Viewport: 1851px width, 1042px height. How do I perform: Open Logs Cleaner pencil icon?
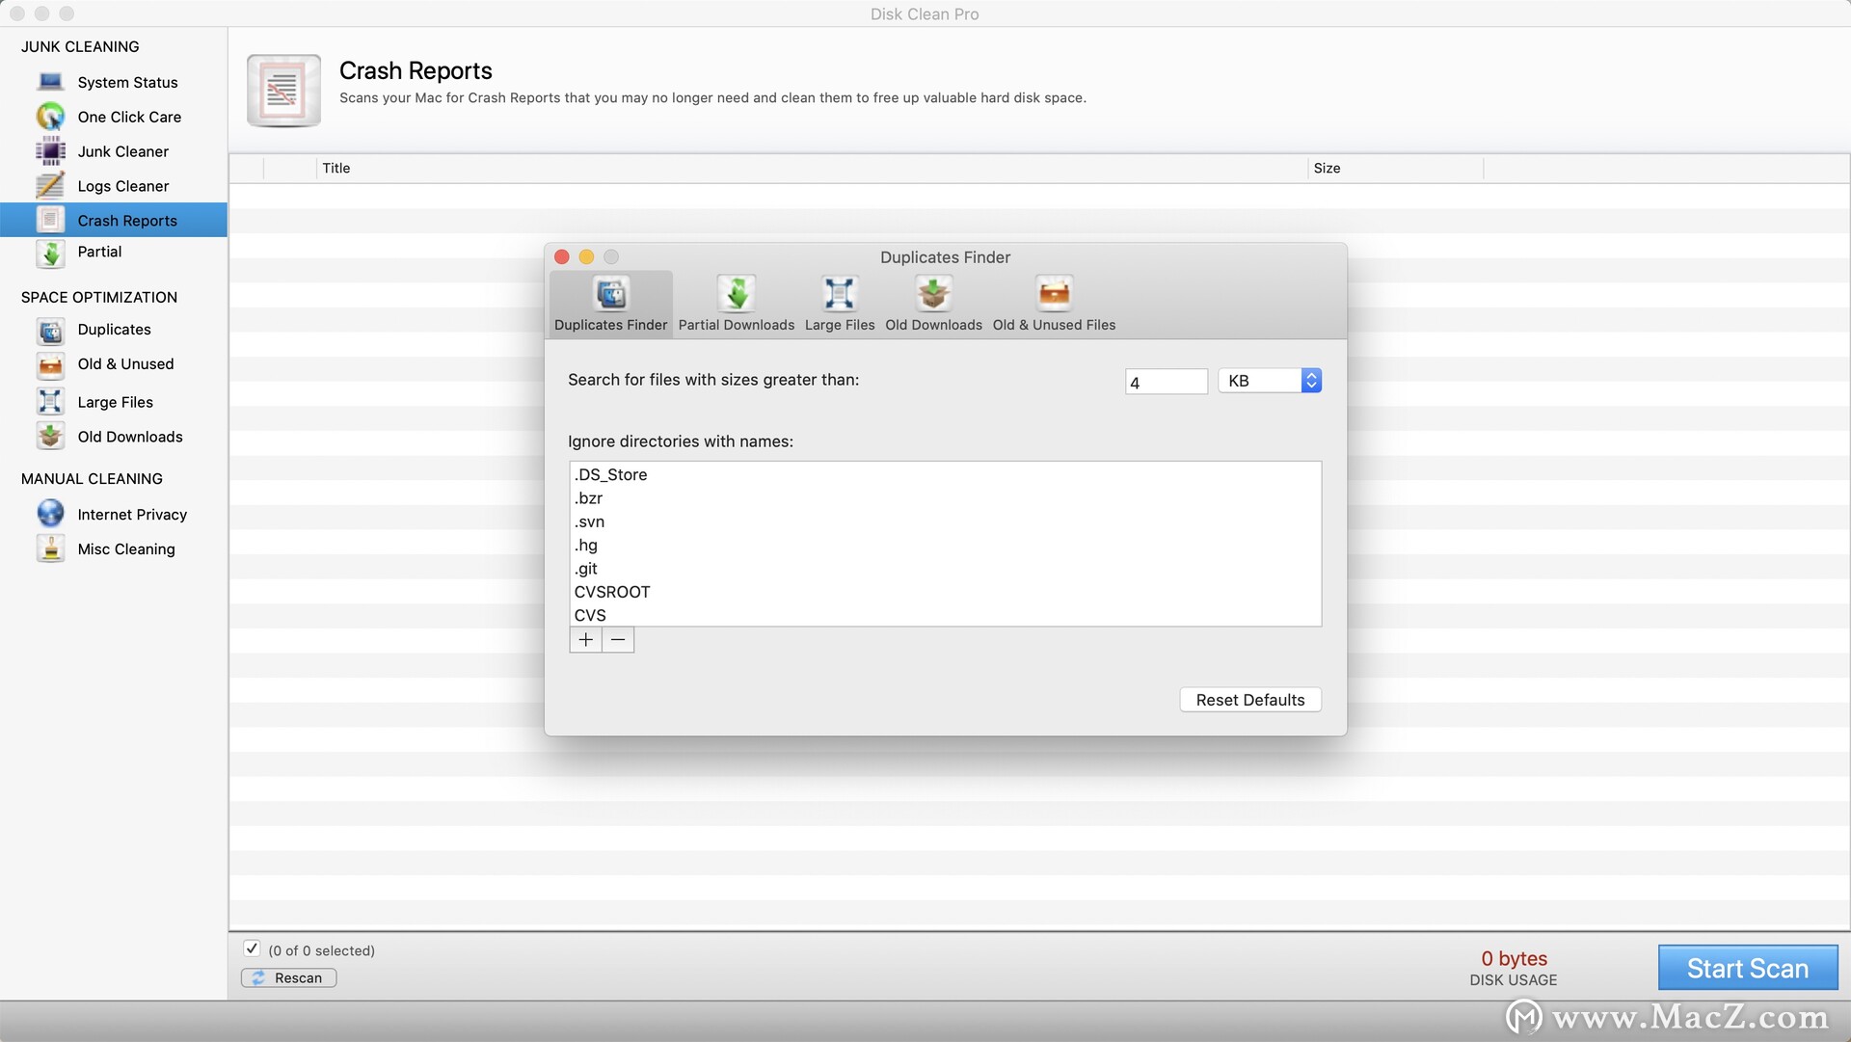click(x=50, y=186)
